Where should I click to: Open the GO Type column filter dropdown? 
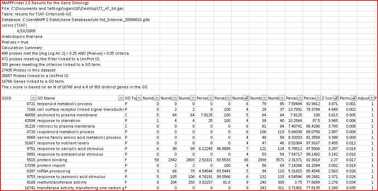click(139, 98)
